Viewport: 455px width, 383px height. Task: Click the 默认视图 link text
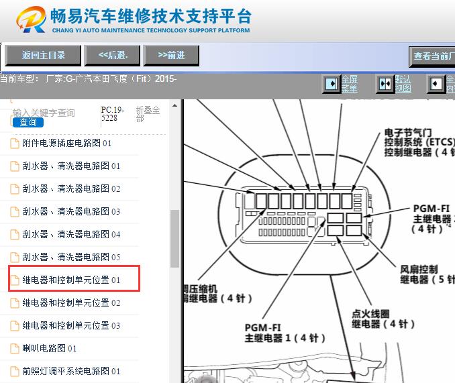(403, 84)
